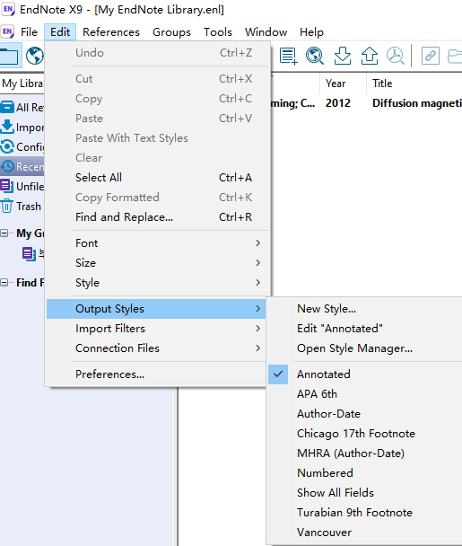Open the Connection Files submenu
Viewport: 462px width, 546px height.
[156, 348]
